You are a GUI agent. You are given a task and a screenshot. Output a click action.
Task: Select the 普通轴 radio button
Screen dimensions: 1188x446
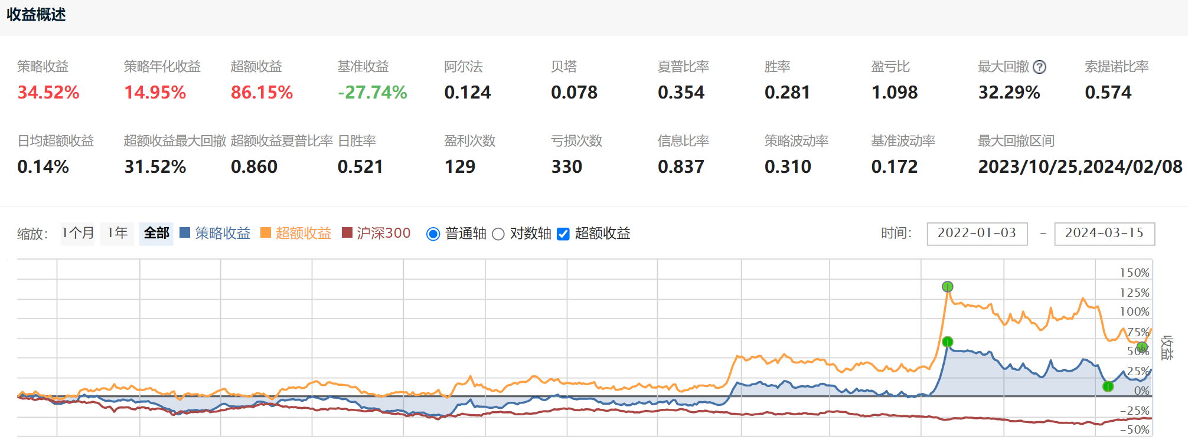433,234
